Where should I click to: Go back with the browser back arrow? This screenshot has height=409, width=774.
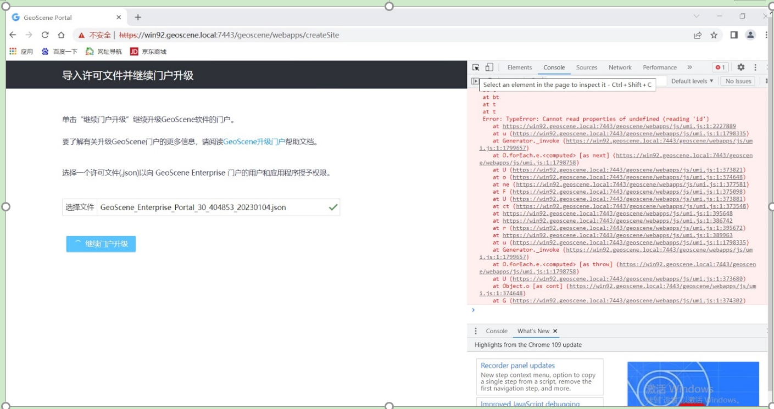point(13,35)
